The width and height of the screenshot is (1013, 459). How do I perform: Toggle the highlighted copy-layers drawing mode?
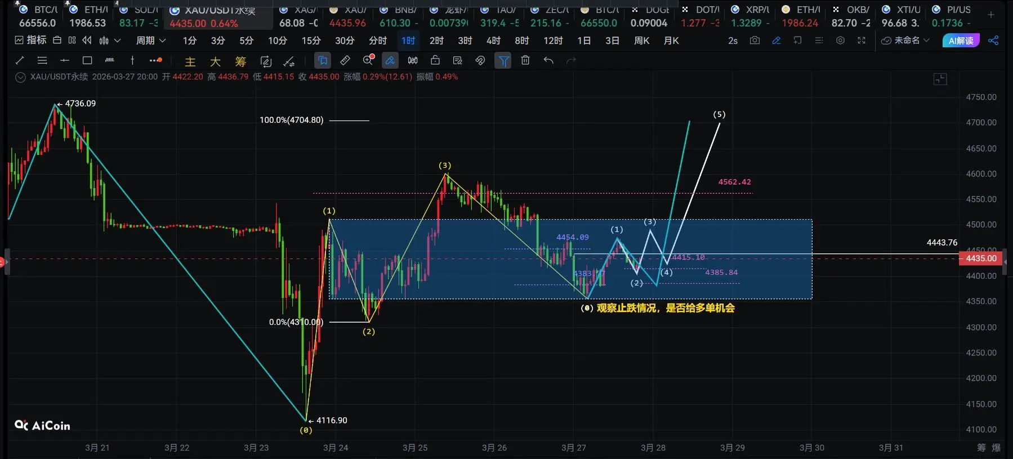click(x=323, y=60)
